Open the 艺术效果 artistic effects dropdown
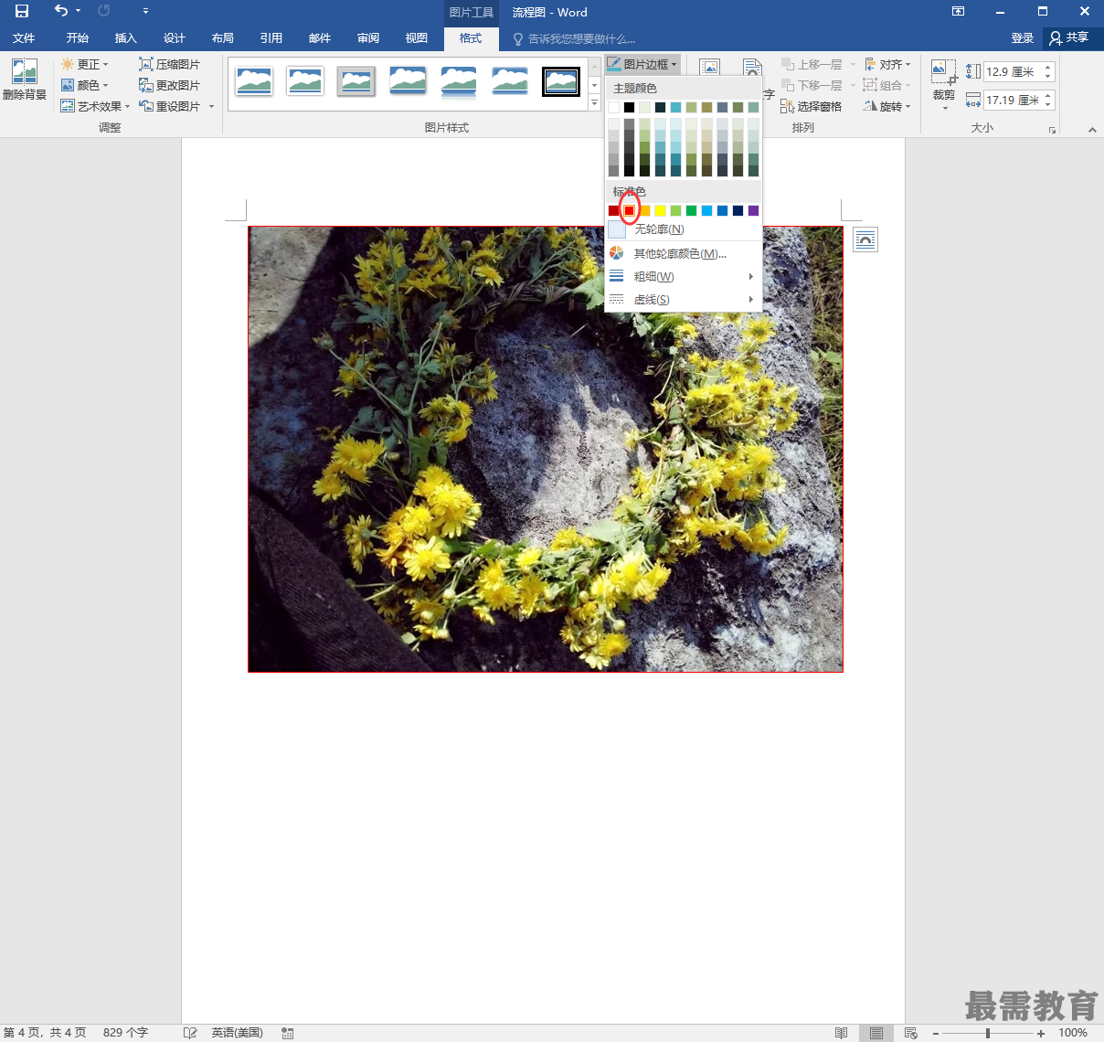This screenshot has height=1042, width=1104. point(95,106)
